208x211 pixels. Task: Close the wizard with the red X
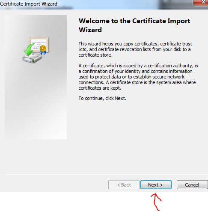click(201, 3)
